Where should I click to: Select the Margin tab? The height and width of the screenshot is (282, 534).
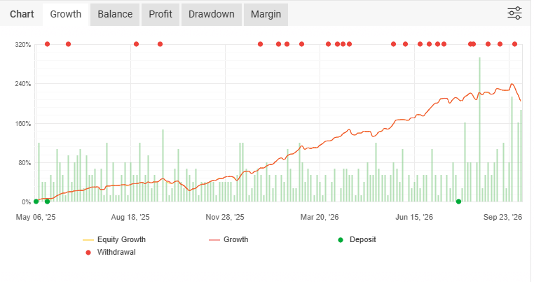266,14
